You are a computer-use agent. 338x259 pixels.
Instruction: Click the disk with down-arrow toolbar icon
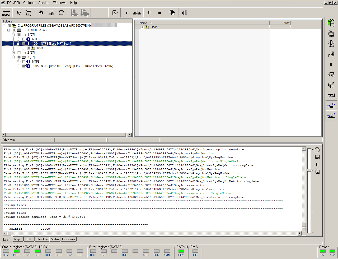pos(62,13)
